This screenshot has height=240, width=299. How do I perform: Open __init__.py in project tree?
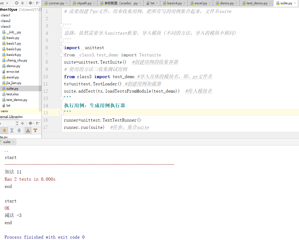click(x=12, y=32)
